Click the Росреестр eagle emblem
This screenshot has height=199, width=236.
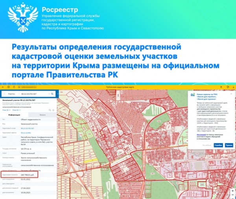[23, 17]
